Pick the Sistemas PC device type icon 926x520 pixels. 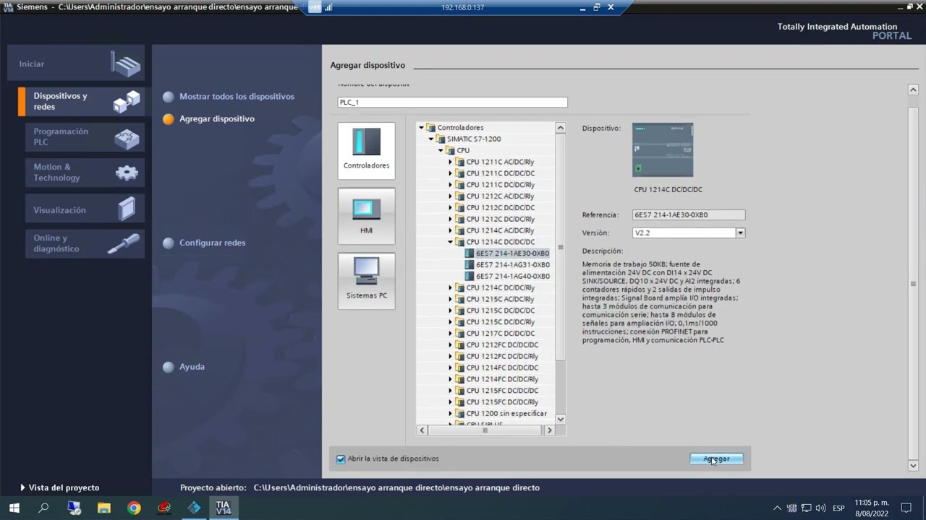coord(366,280)
